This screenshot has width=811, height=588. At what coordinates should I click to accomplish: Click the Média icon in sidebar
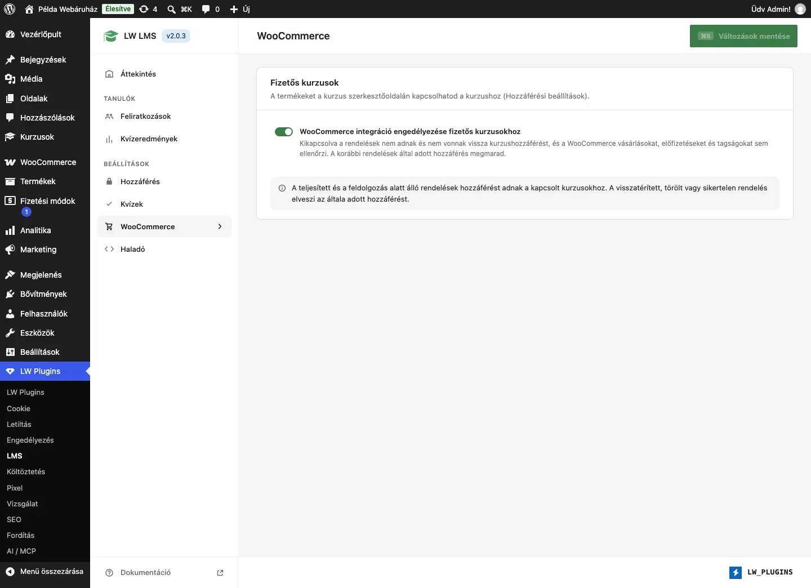pyautogui.click(x=10, y=79)
